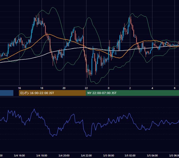179x158 pixels.
Task: Click the 0 hour label on upper chart axis
Action: [108, 88]
